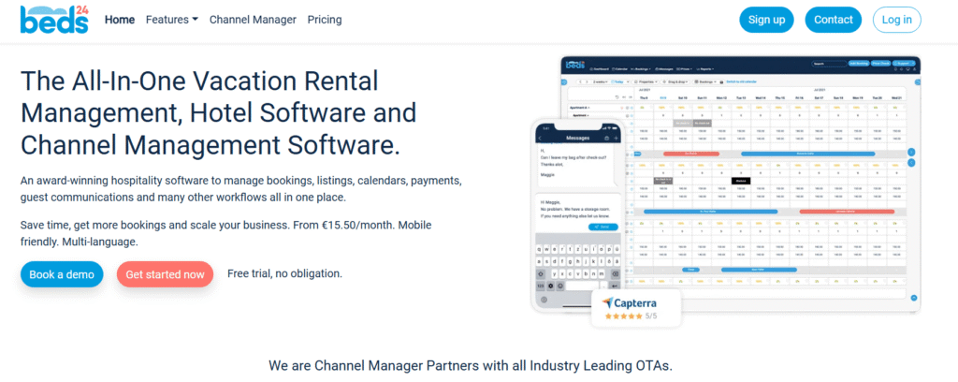This screenshot has height=382, width=958.
Task: Click the back arrow in Messages header
Action: [x=540, y=138]
